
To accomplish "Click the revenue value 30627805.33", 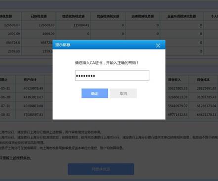I will coord(177,89).
